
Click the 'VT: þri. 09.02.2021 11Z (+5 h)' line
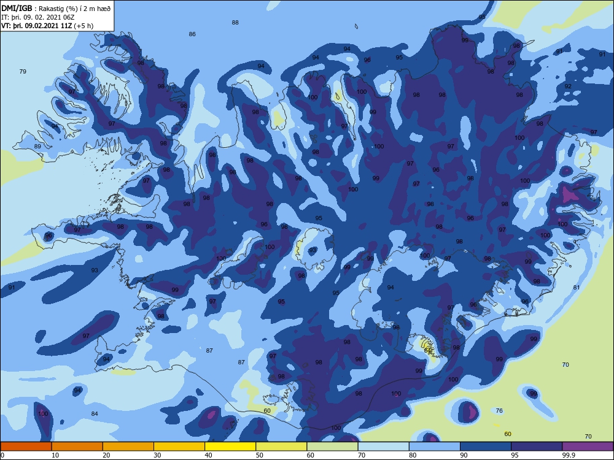point(47,26)
